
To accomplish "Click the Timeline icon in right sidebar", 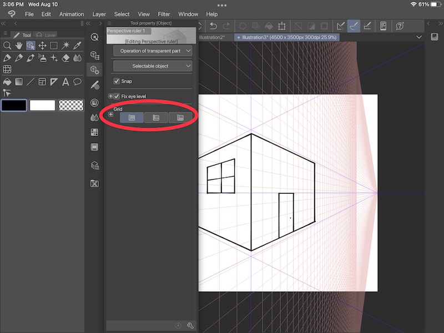I will (x=94, y=147).
